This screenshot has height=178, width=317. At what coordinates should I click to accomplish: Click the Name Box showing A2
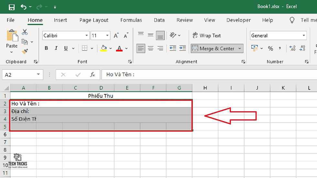pyautogui.click(x=23, y=75)
